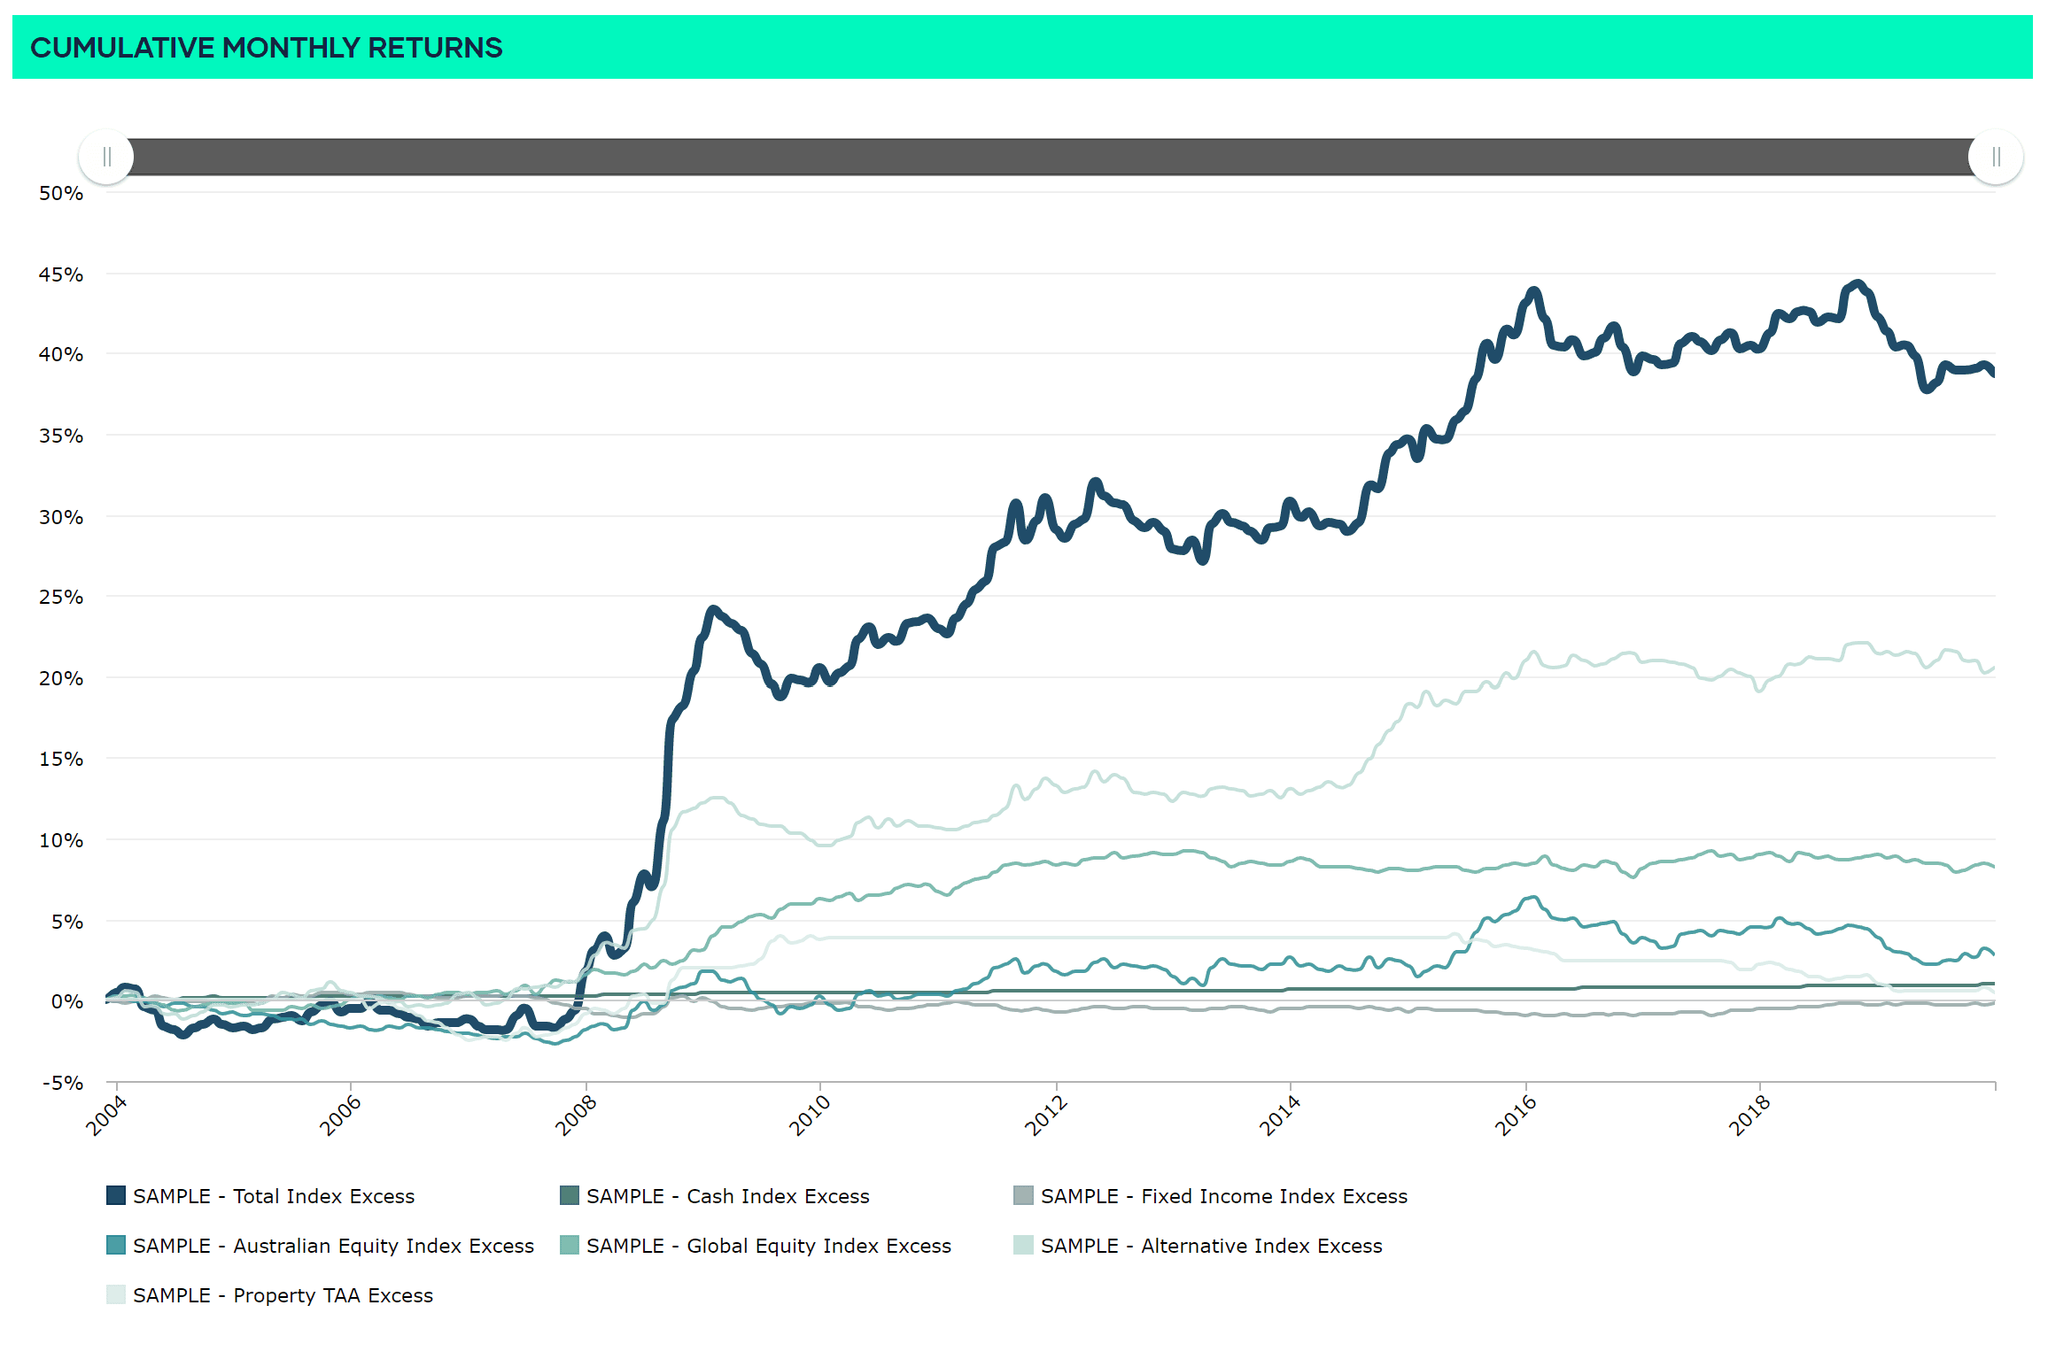The height and width of the screenshot is (1367, 2048).
Task: Toggle the Total Index Excess series label
Action: [x=274, y=1196]
